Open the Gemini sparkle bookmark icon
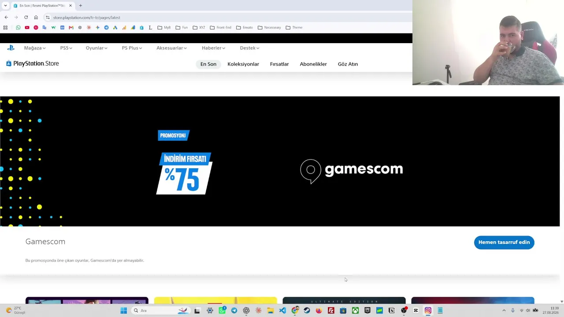The width and height of the screenshot is (564, 317). click(97, 27)
